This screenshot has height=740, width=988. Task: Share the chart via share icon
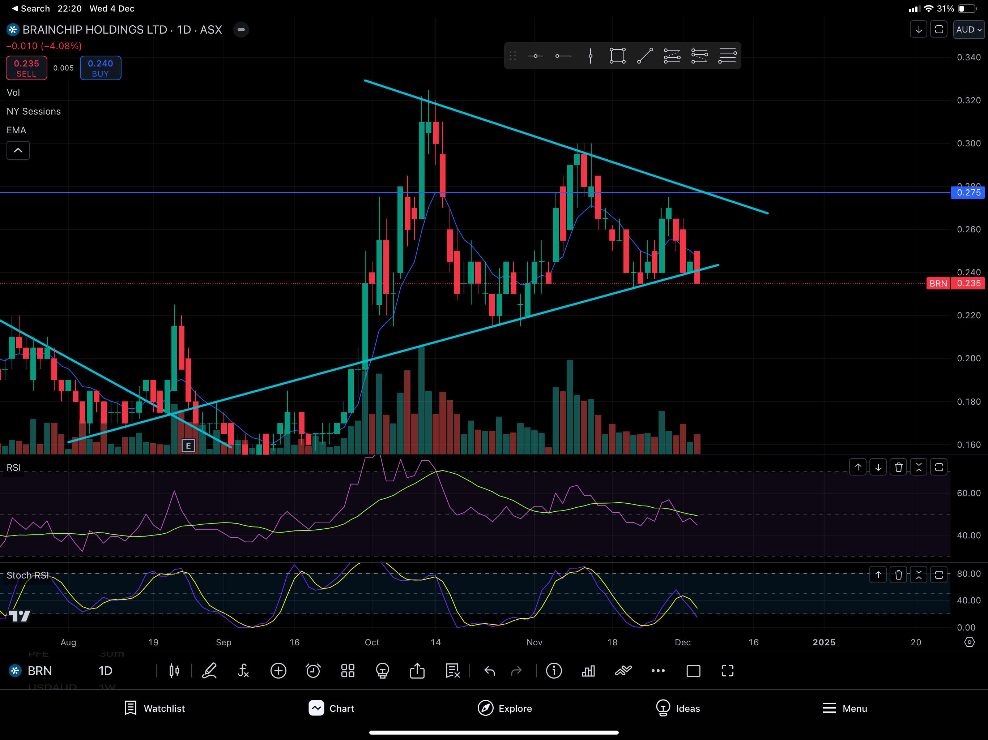click(x=417, y=671)
